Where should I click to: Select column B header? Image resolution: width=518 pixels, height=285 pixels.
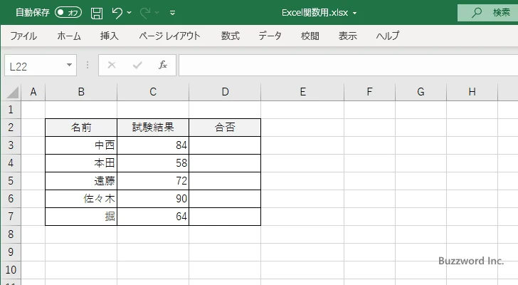click(x=81, y=92)
